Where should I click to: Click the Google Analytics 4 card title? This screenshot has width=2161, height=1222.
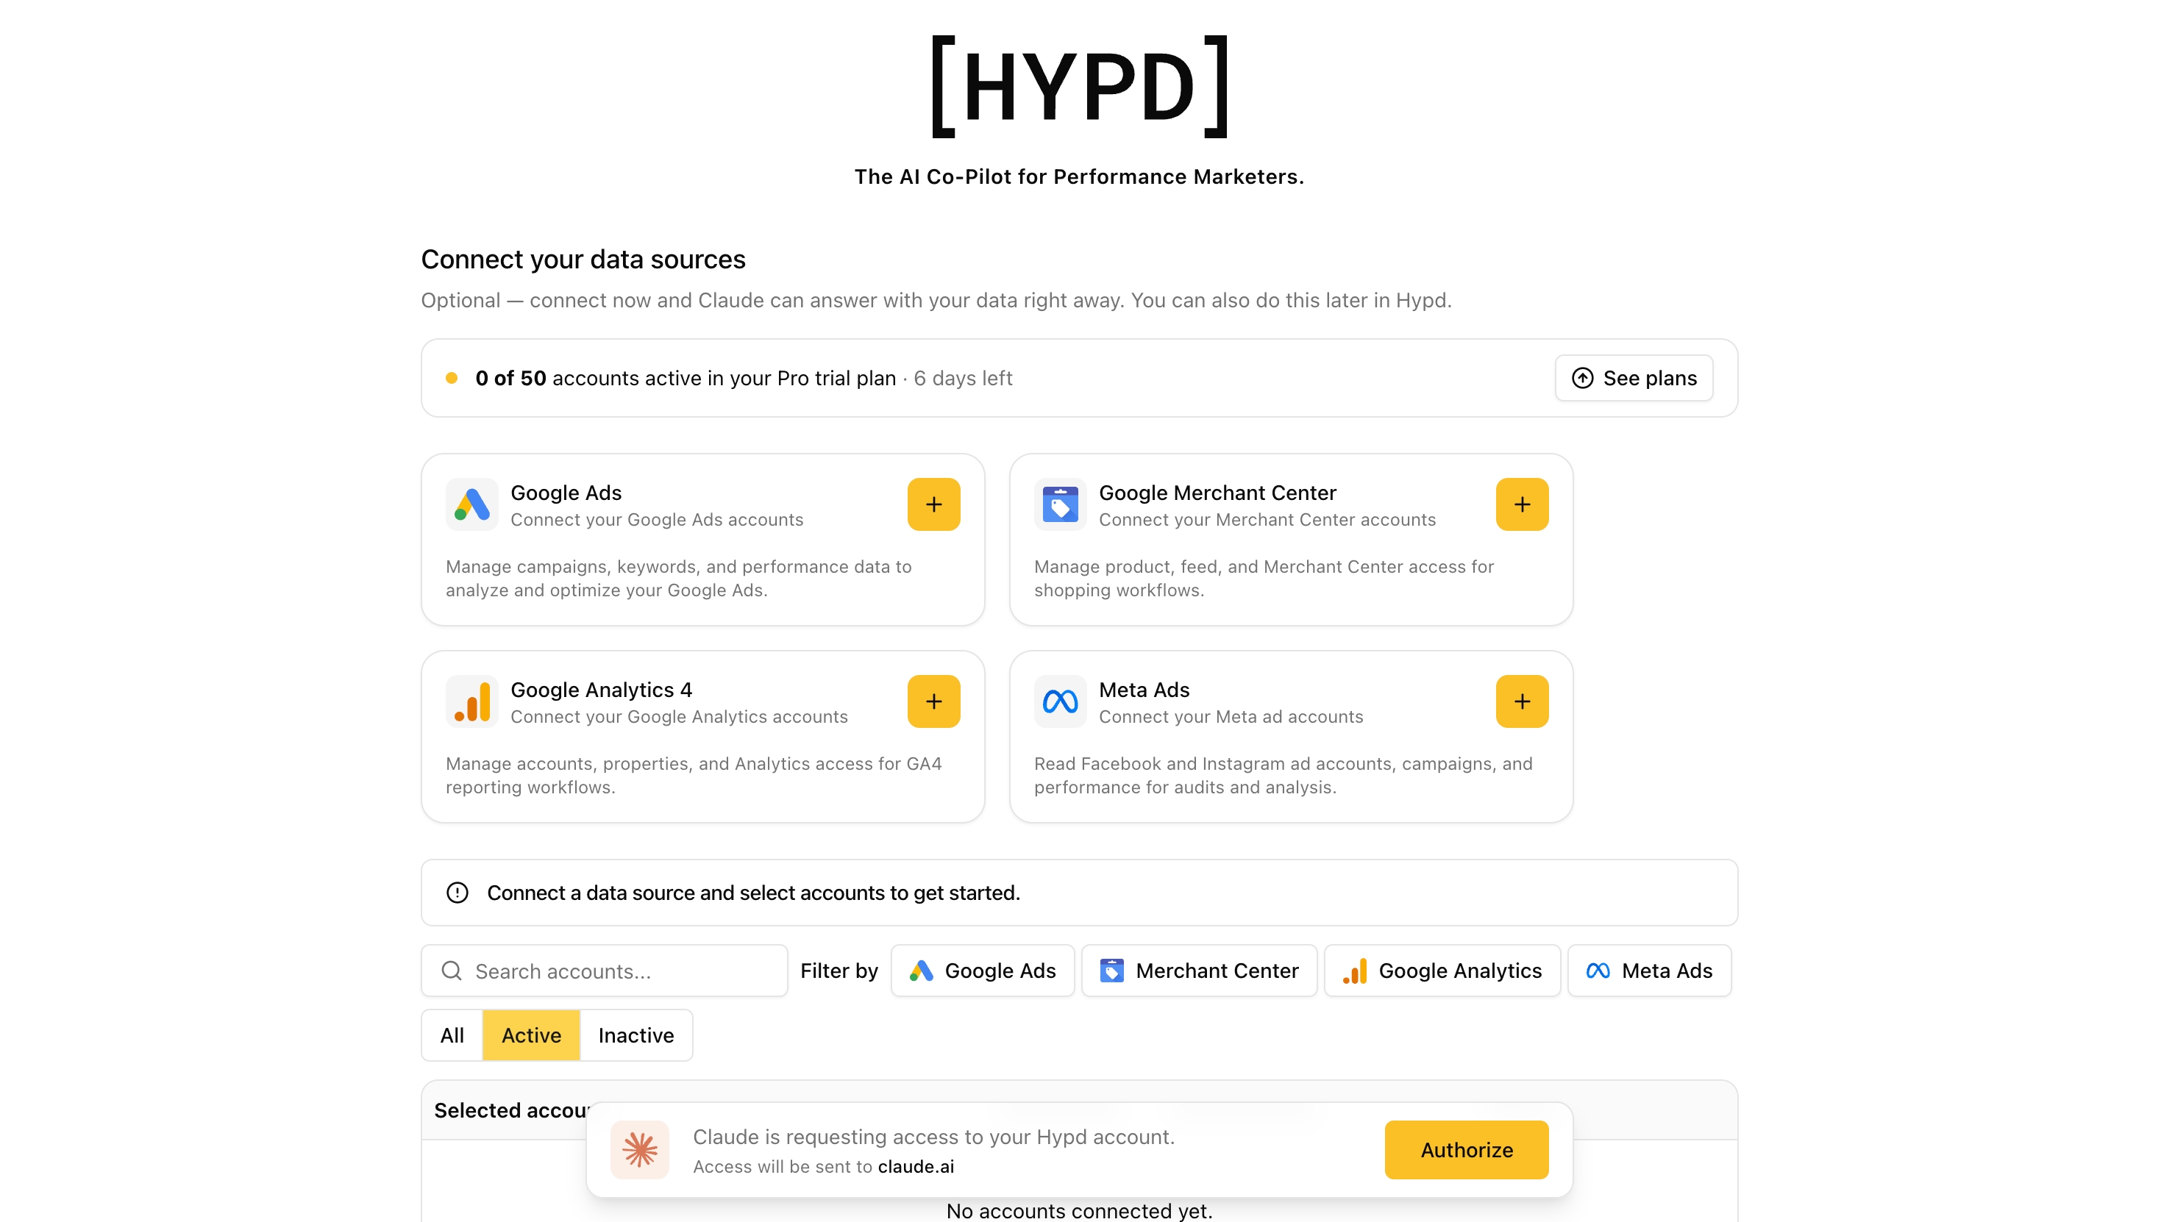click(601, 690)
